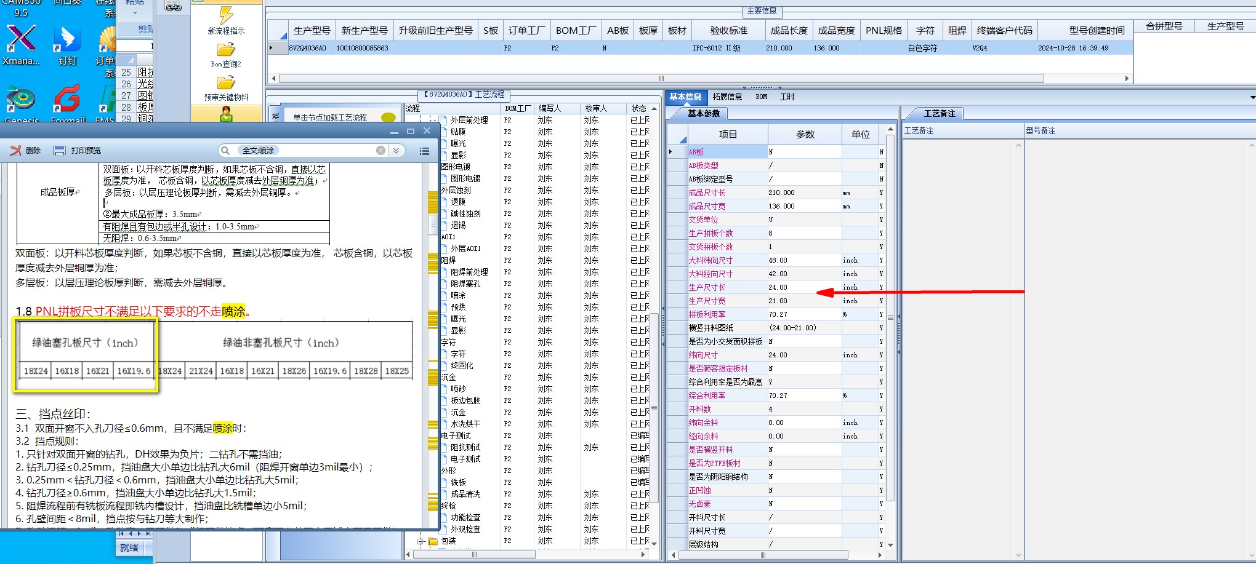The width and height of the screenshot is (1256, 564).
Task: Click the person icon in sidebar
Action: point(226,113)
